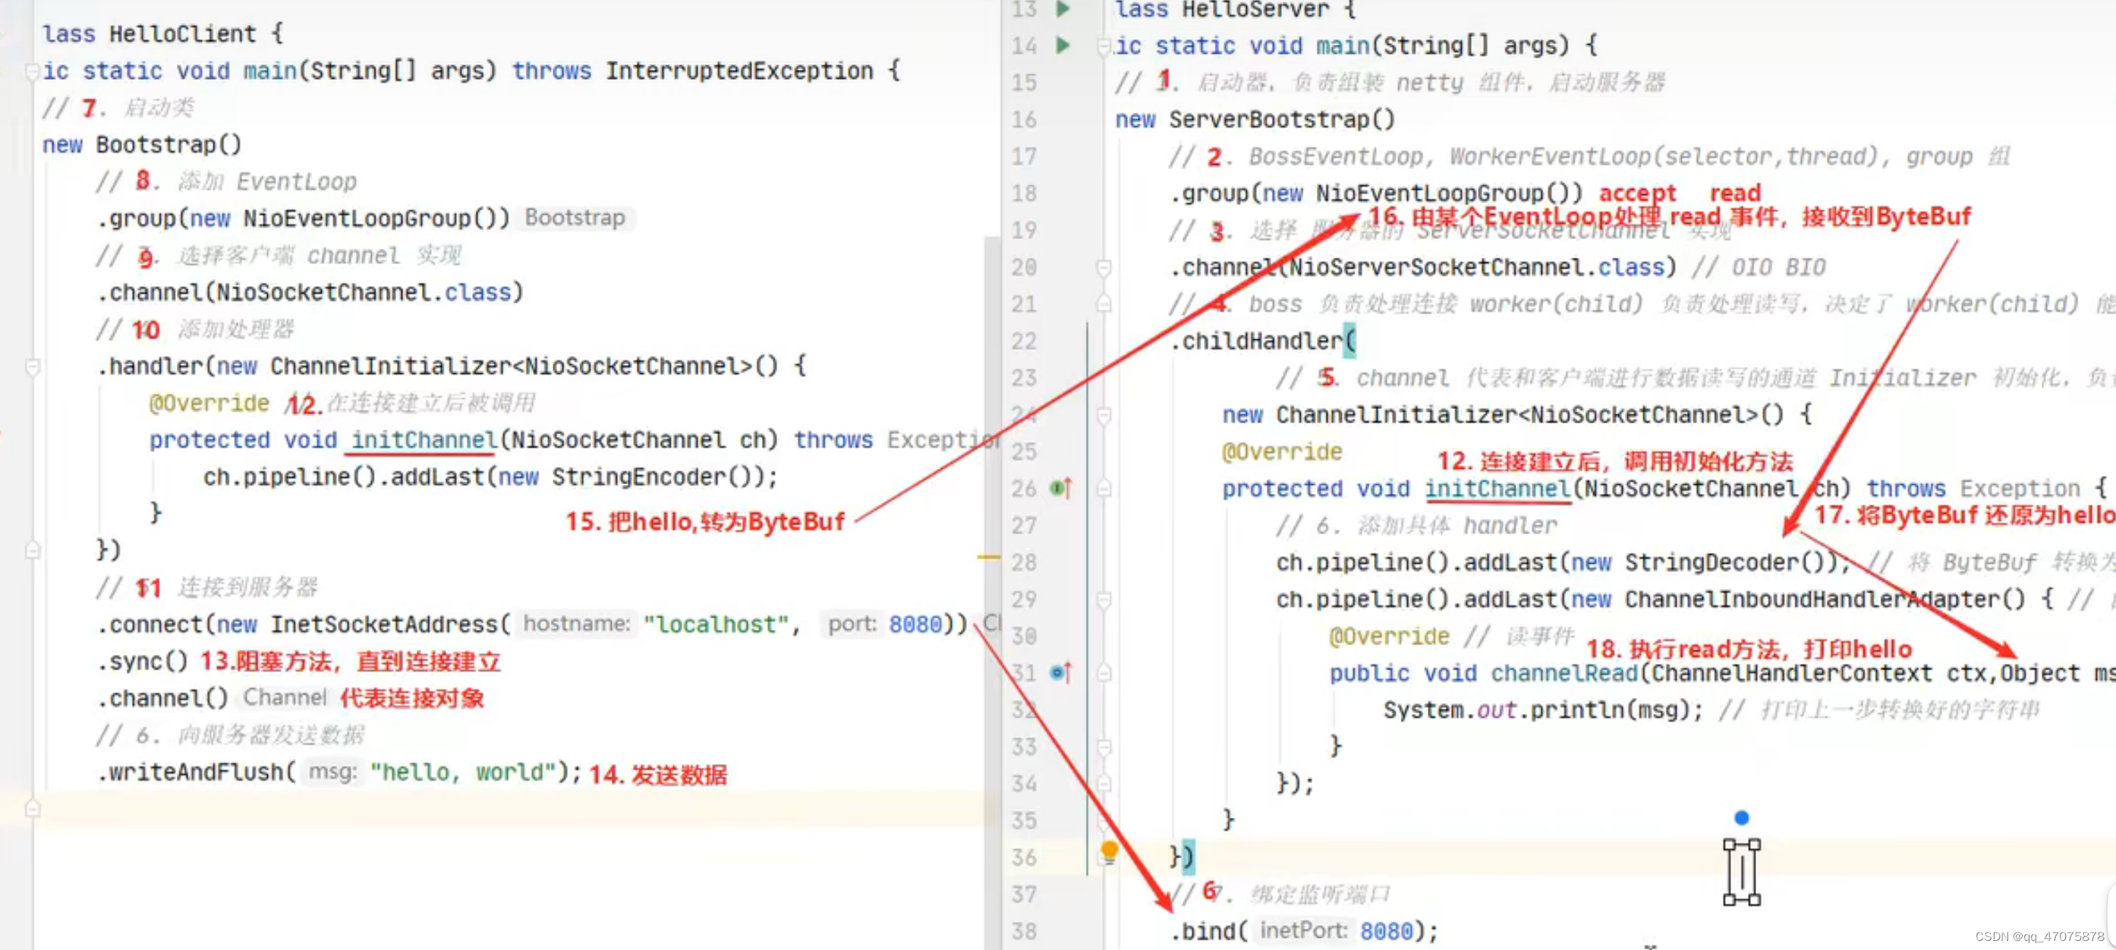Click channelRead method name on line 31
This screenshot has width=2116, height=950.
pos(1564,674)
